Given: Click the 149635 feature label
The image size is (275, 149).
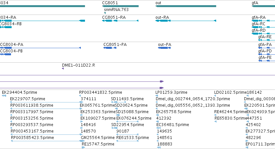Looking at the screenshot, I should [164, 131].
